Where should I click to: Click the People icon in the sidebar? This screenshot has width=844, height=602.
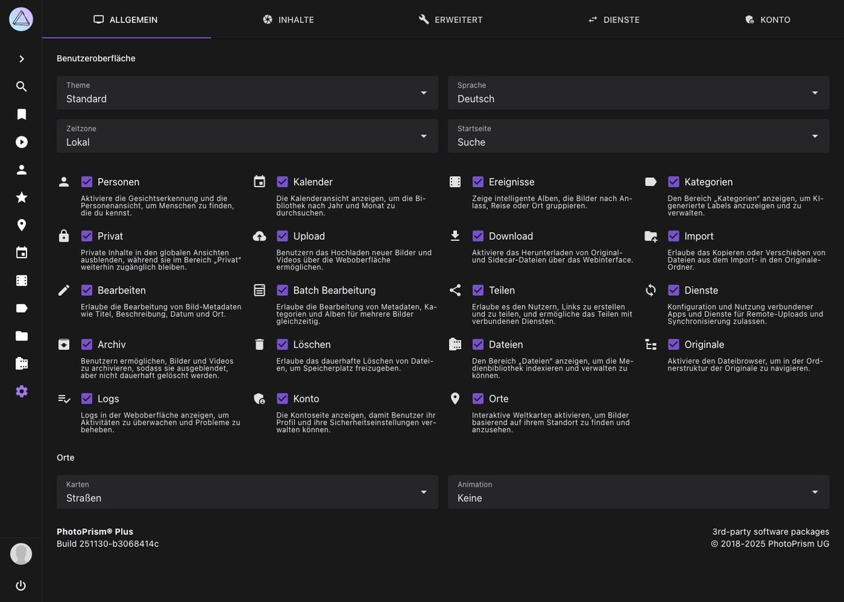point(20,169)
